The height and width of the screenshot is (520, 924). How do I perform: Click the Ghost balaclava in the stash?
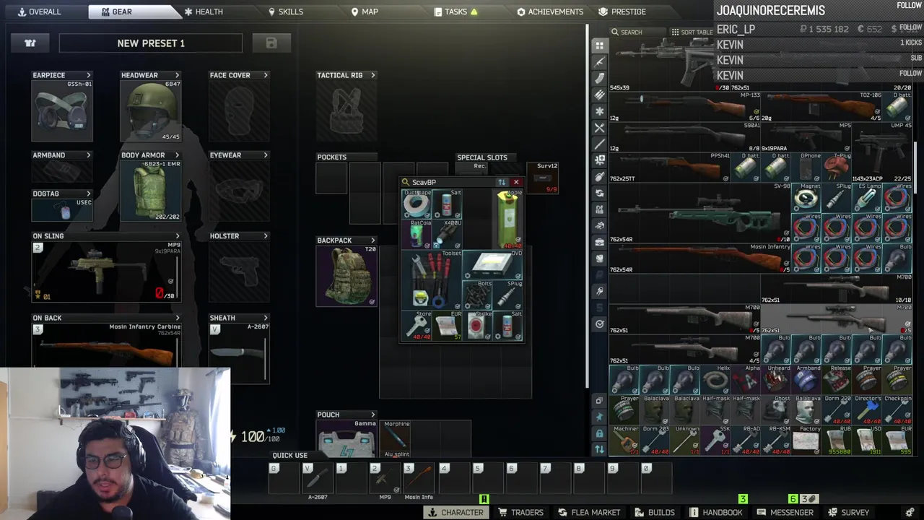coord(775,409)
